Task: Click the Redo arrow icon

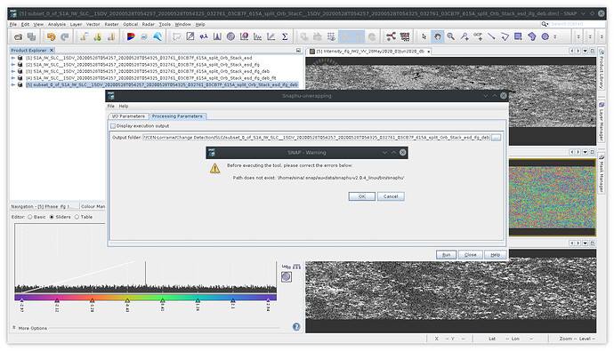Action: [65, 36]
